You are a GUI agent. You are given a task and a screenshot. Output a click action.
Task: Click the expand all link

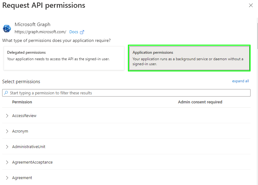click(x=240, y=81)
